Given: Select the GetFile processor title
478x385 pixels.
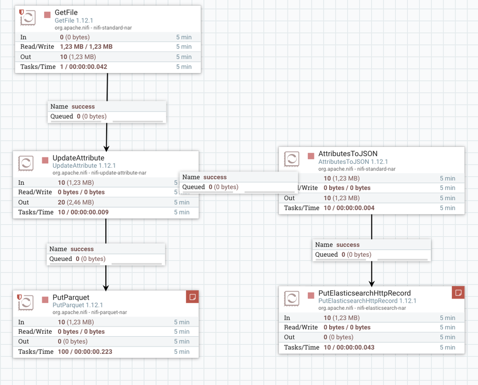Looking at the screenshot, I should coord(66,12).
